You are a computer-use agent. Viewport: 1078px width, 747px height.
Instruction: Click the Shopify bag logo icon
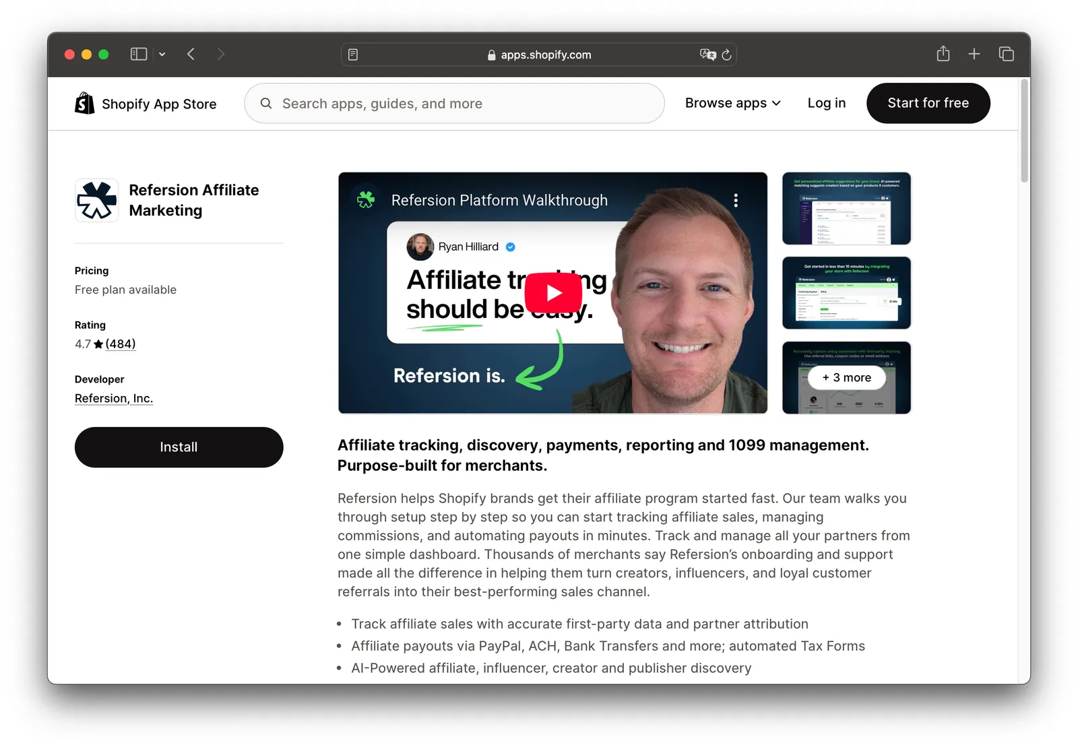(85, 103)
